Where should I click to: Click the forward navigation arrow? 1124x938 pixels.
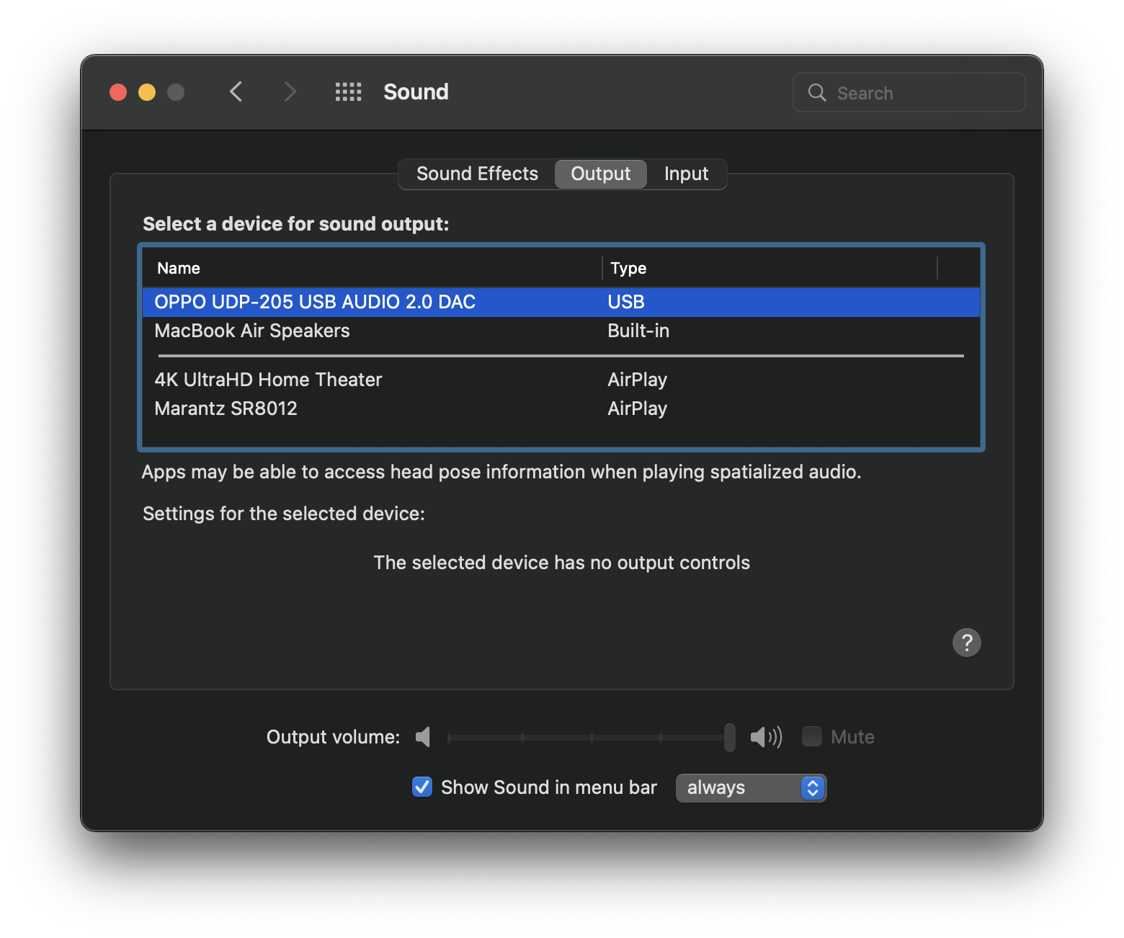(290, 92)
